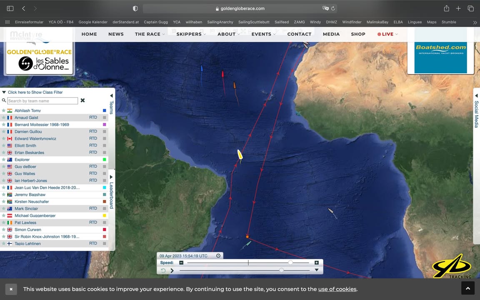This screenshot has height=300, width=480.
Task: Open the SHOP menu item
Action: click(358, 34)
